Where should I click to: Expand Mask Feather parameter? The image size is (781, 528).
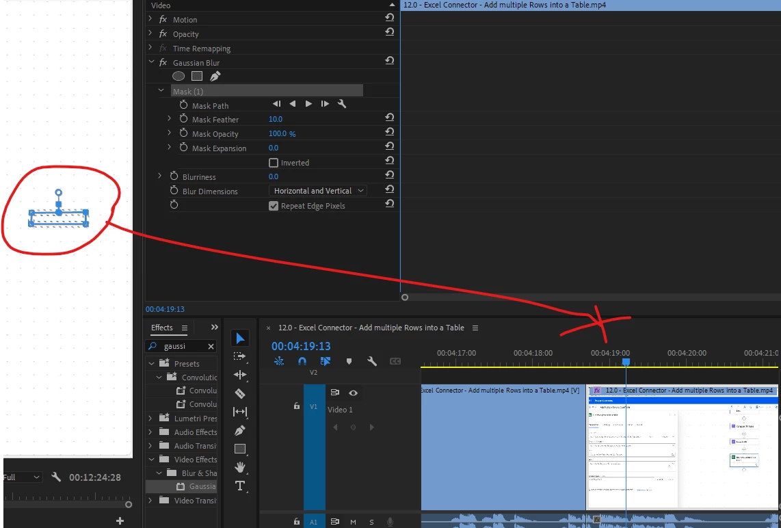170,118
